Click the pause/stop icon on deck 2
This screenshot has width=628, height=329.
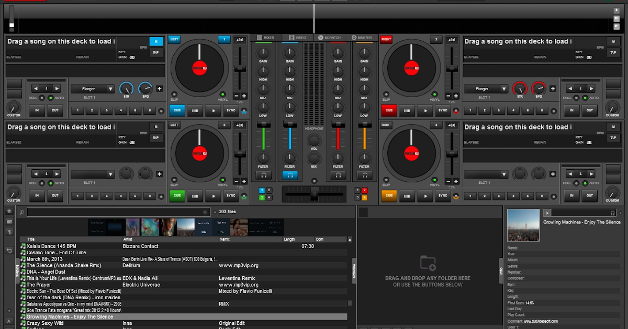tap(407, 110)
